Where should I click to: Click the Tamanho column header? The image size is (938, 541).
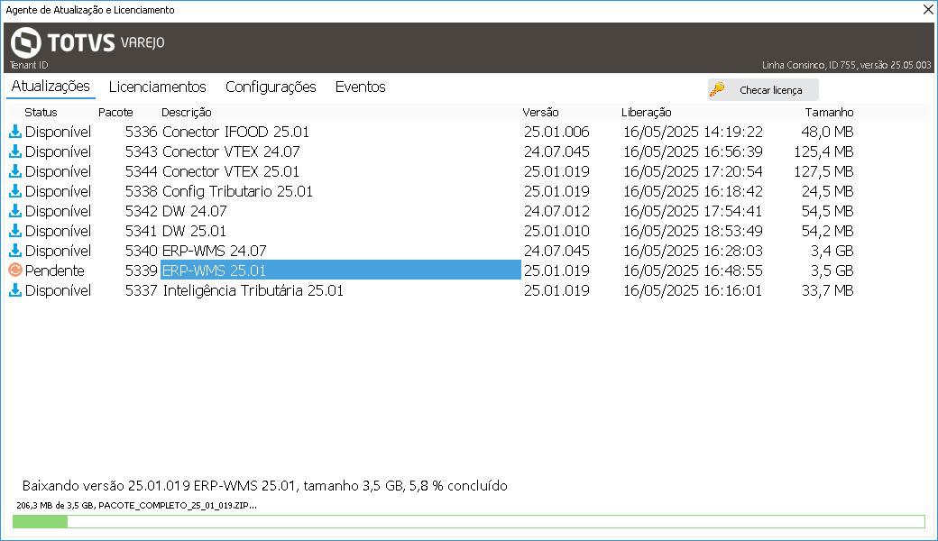(829, 113)
